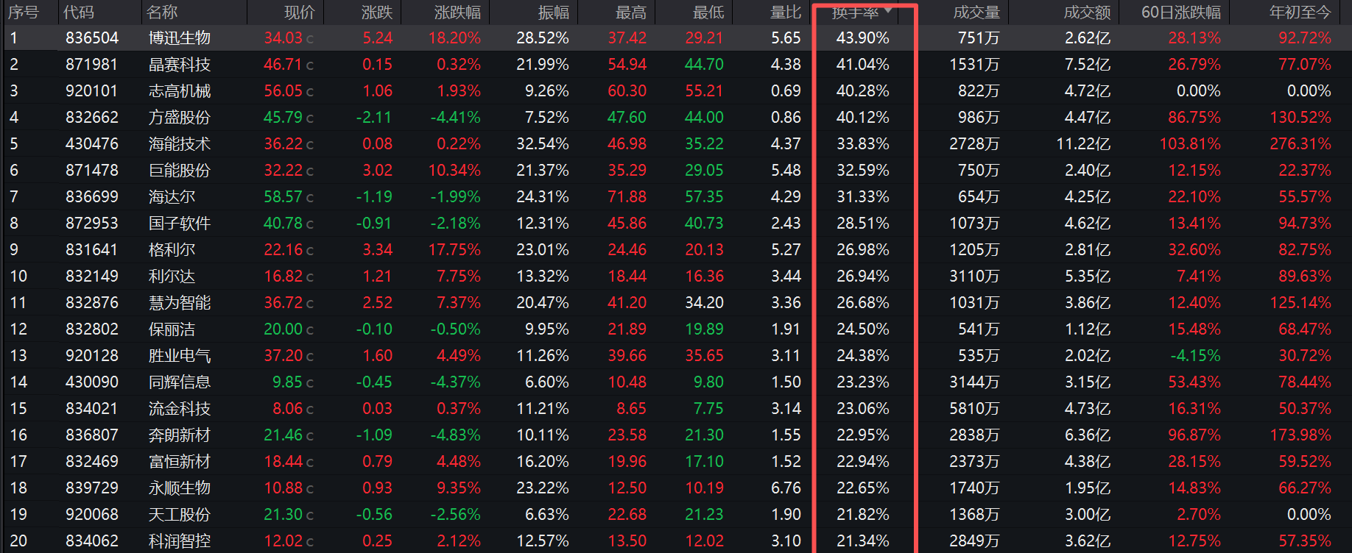Sort by the 成交额 column header
The image size is (1352, 553).
pos(1087,13)
